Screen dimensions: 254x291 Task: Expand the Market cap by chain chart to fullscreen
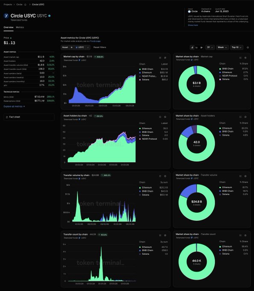[x=160, y=58]
